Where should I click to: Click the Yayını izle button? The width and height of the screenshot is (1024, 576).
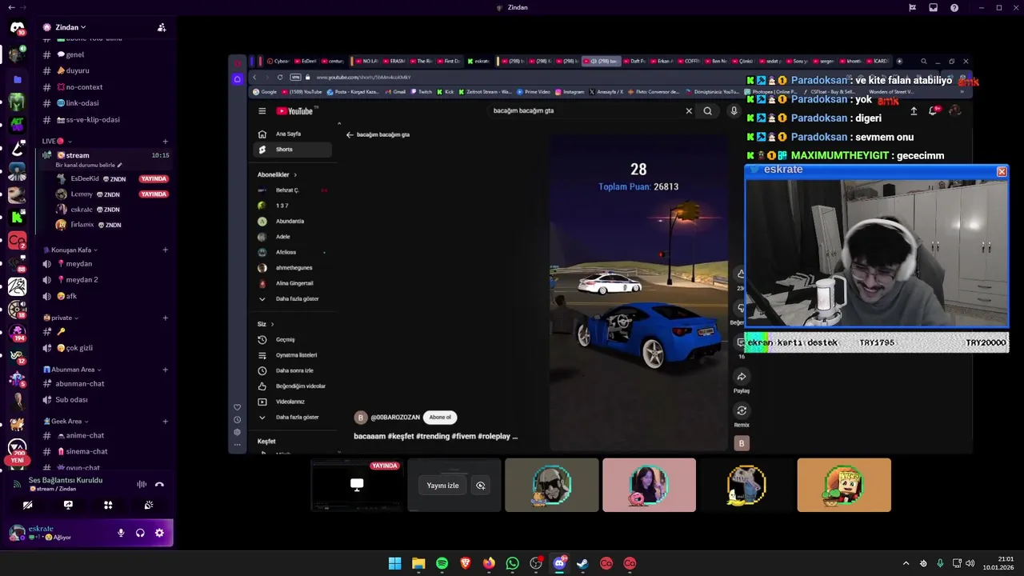pyautogui.click(x=442, y=486)
